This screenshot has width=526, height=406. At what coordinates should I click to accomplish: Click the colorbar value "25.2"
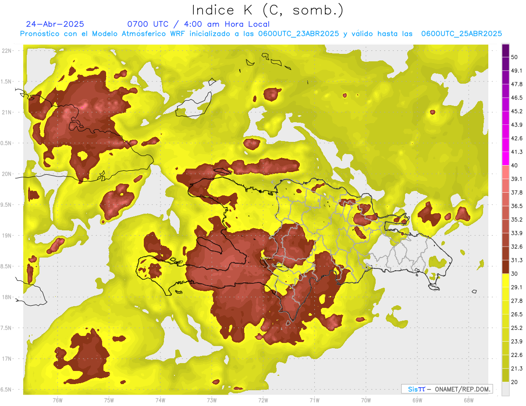click(x=517, y=328)
